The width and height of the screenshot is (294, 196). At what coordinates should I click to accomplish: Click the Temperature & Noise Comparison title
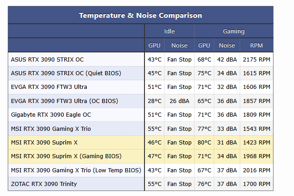coord(140,15)
